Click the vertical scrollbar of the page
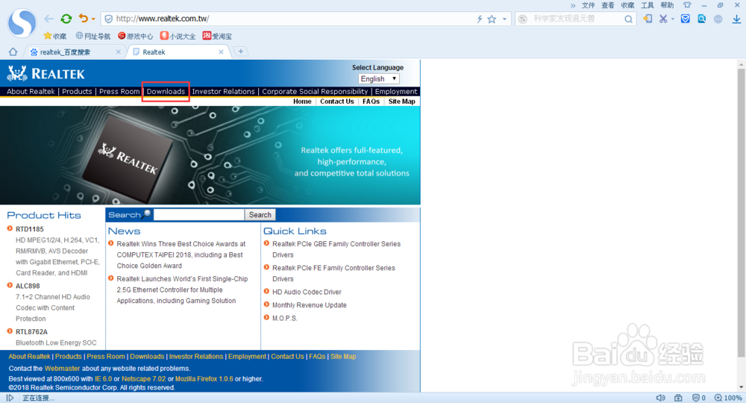The image size is (746, 403). (x=742, y=213)
